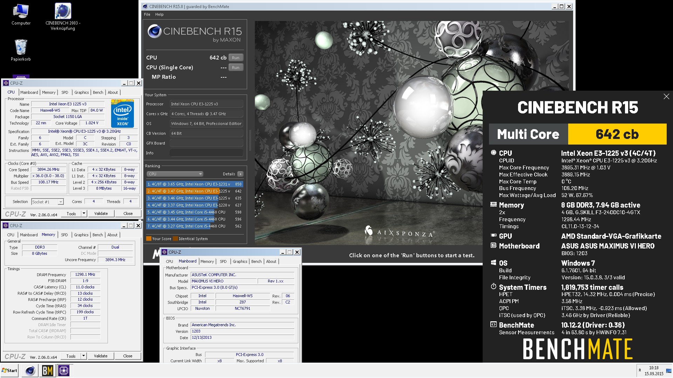Click the Cinebench taskbar icon

pyautogui.click(x=30, y=371)
